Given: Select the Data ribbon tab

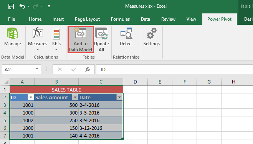Looking at the screenshot, I should (x=146, y=19).
